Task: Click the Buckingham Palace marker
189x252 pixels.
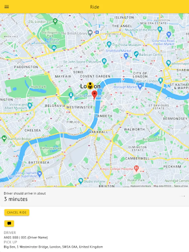Action: click(x=71, y=95)
